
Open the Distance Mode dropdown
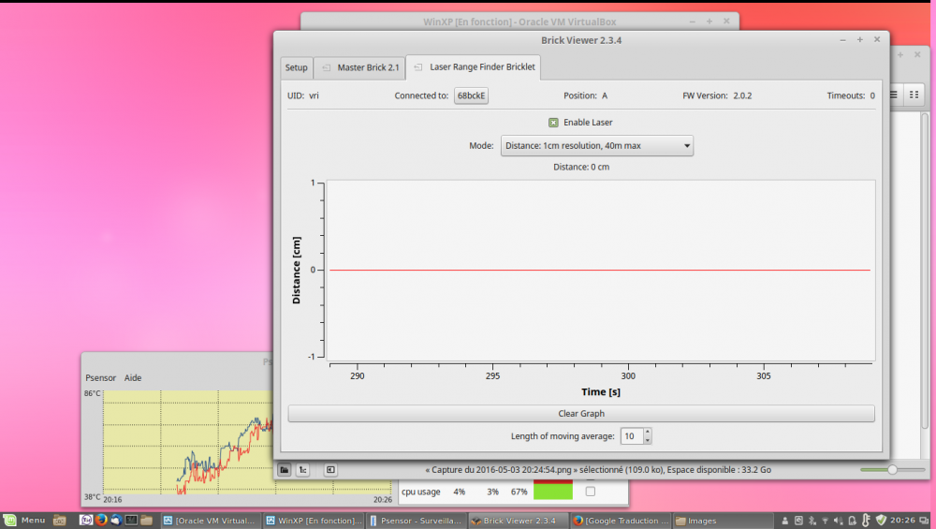pos(596,146)
